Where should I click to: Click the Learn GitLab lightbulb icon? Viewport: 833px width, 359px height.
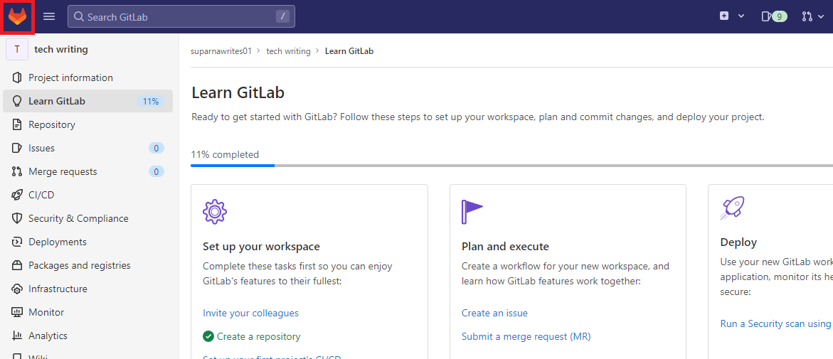[x=17, y=101]
